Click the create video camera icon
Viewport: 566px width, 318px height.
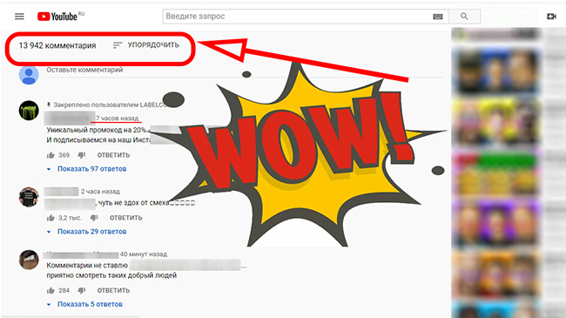[x=551, y=17]
